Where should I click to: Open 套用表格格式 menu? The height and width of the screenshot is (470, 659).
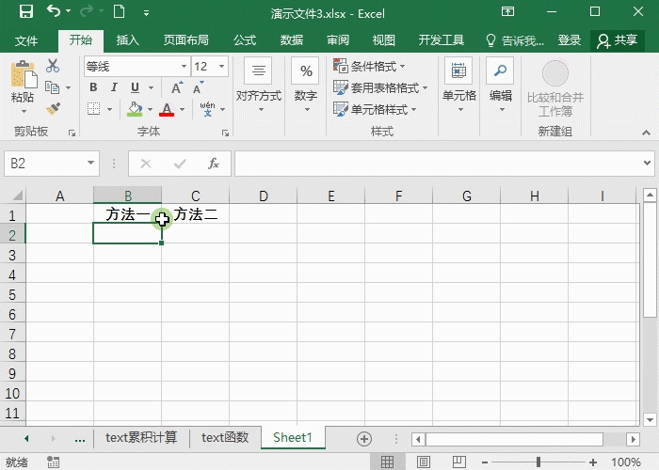pos(380,87)
